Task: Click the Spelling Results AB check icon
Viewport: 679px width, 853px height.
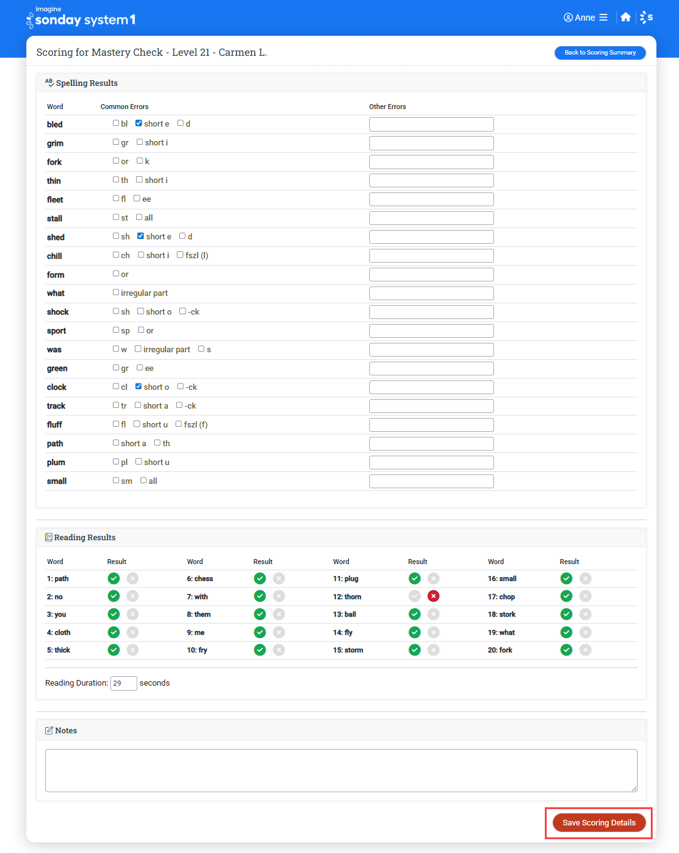Action: 49,81
